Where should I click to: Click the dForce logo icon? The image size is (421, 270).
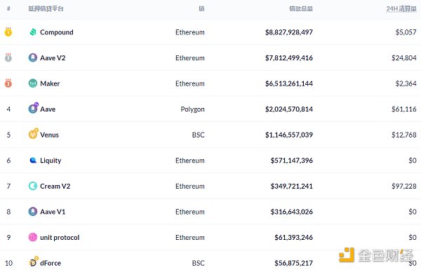tap(33, 262)
